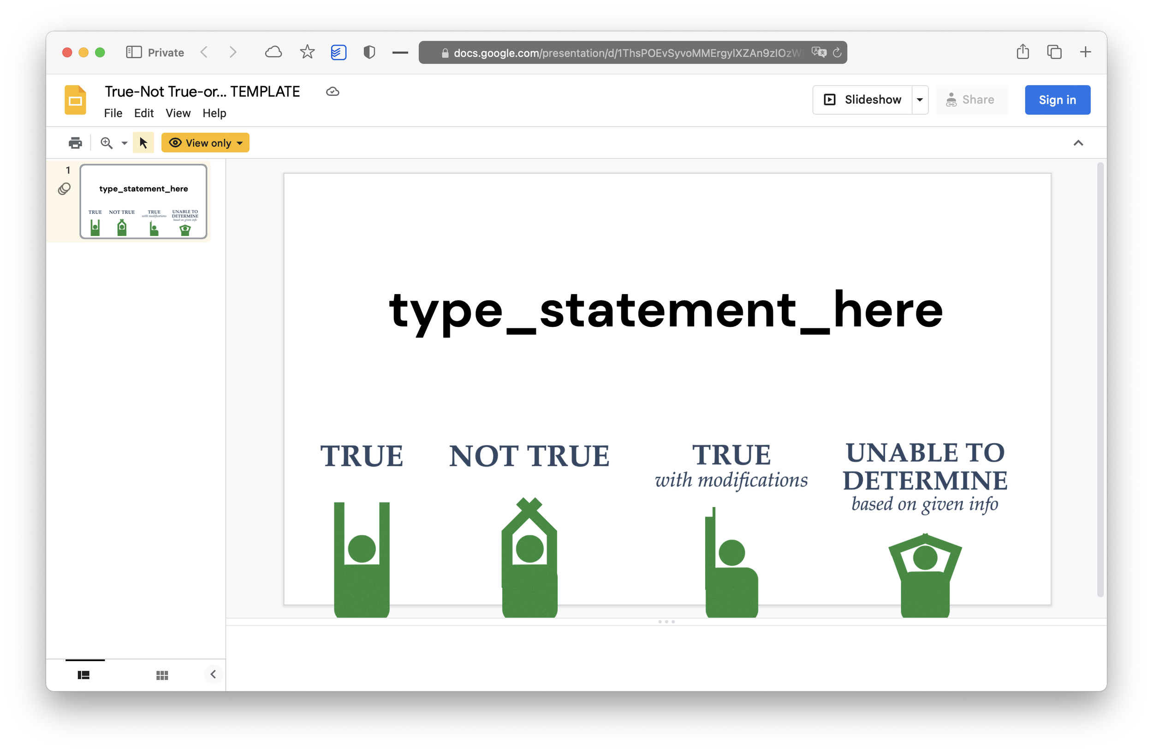Click the document cloud status icon
The height and width of the screenshot is (752, 1153).
(x=333, y=91)
